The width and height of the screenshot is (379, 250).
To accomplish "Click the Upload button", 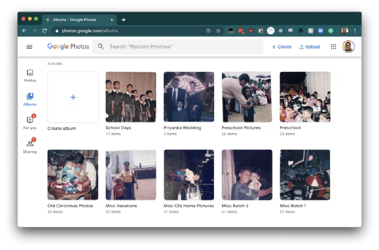I will coord(310,47).
